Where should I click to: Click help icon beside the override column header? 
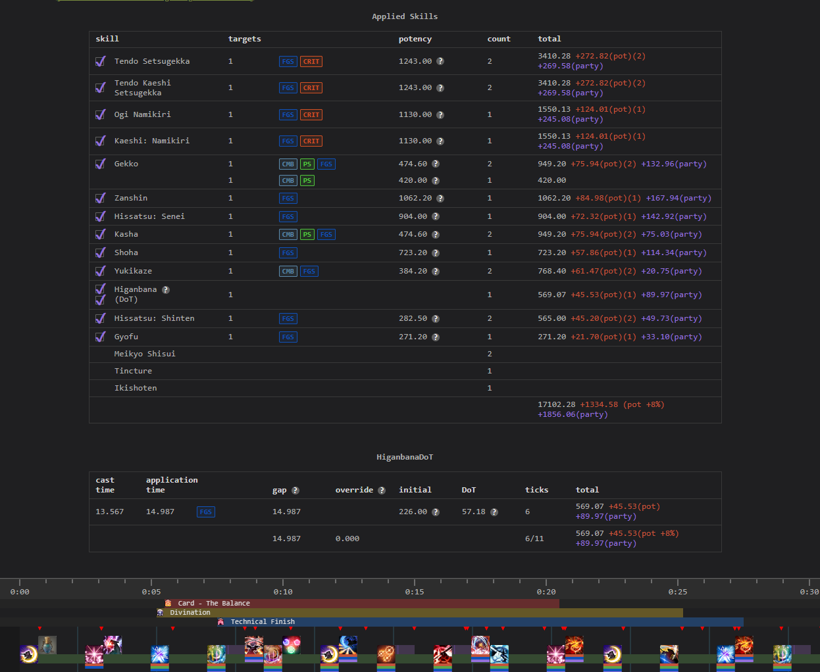pyautogui.click(x=382, y=491)
